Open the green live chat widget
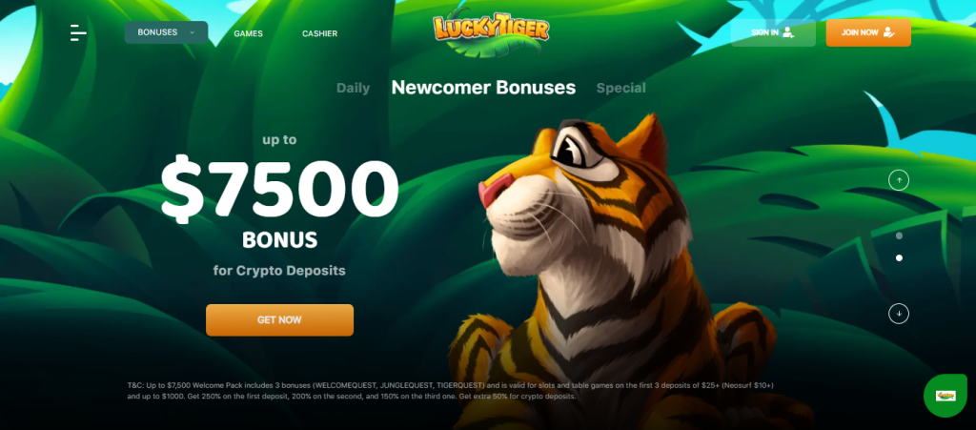Screen dimensions: 976x430 pyautogui.click(x=945, y=396)
